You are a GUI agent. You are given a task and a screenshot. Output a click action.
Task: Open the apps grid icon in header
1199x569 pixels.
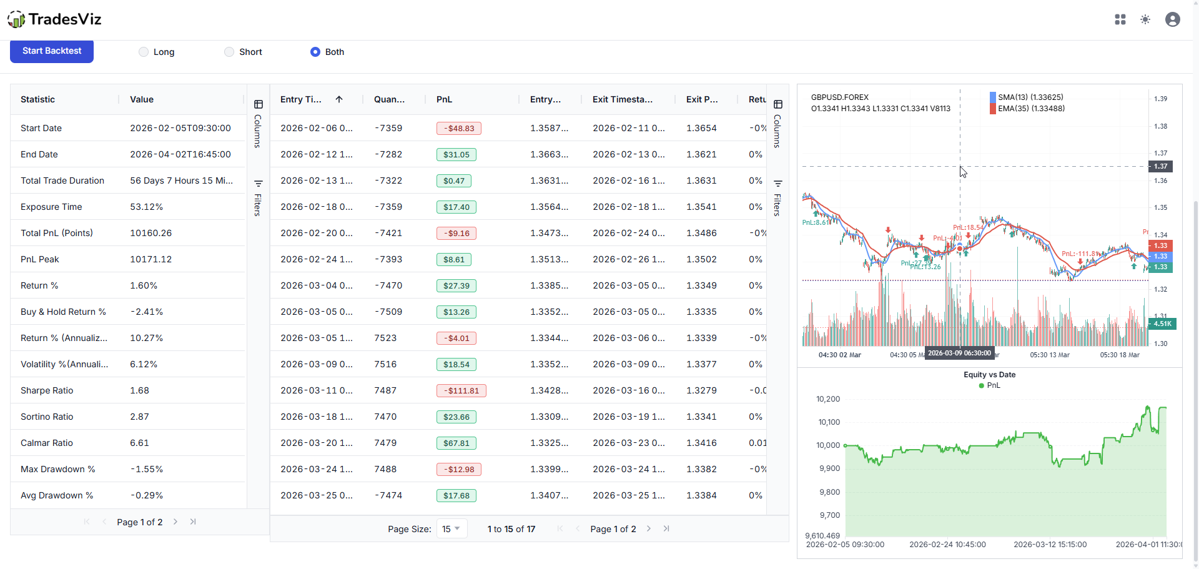pos(1120,19)
